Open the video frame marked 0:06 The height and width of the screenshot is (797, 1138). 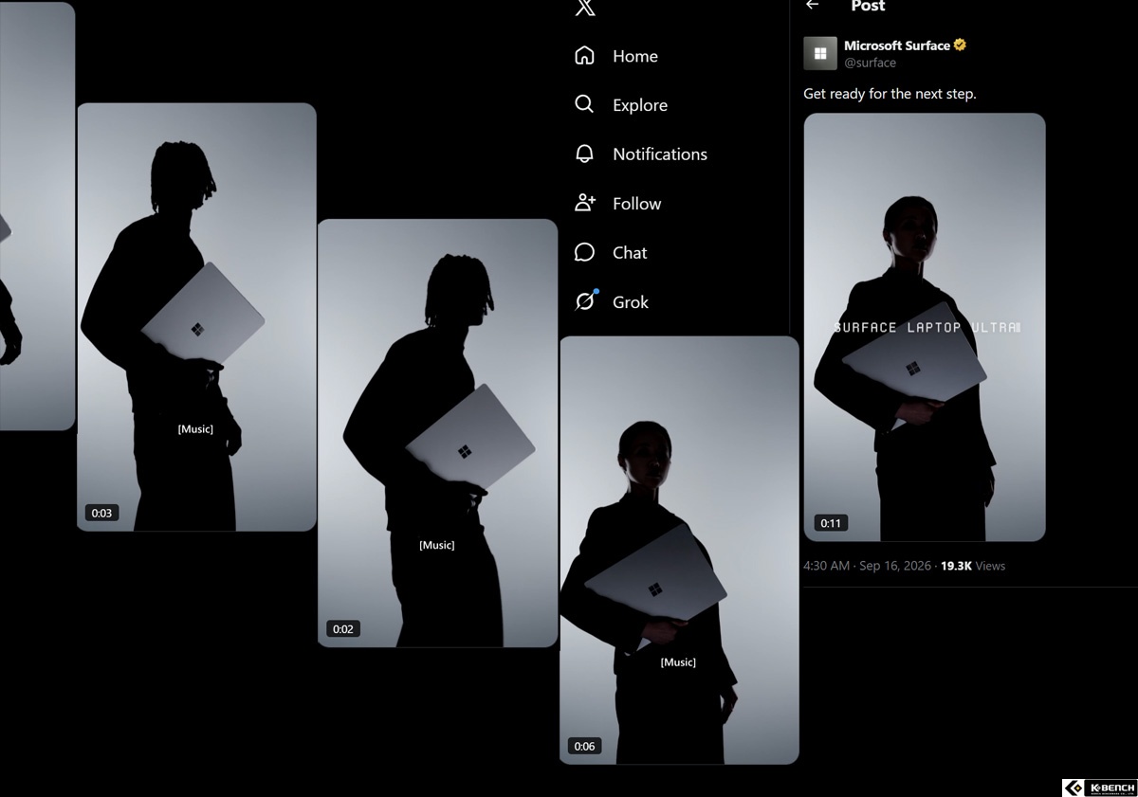[679, 550]
